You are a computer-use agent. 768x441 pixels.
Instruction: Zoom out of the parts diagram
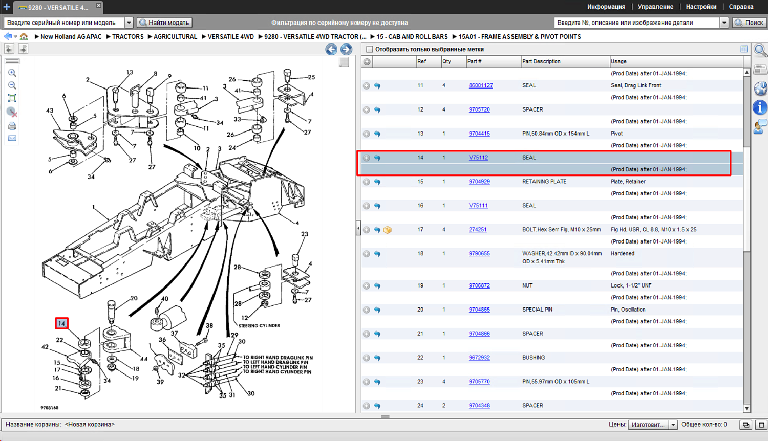pyautogui.click(x=12, y=85)
